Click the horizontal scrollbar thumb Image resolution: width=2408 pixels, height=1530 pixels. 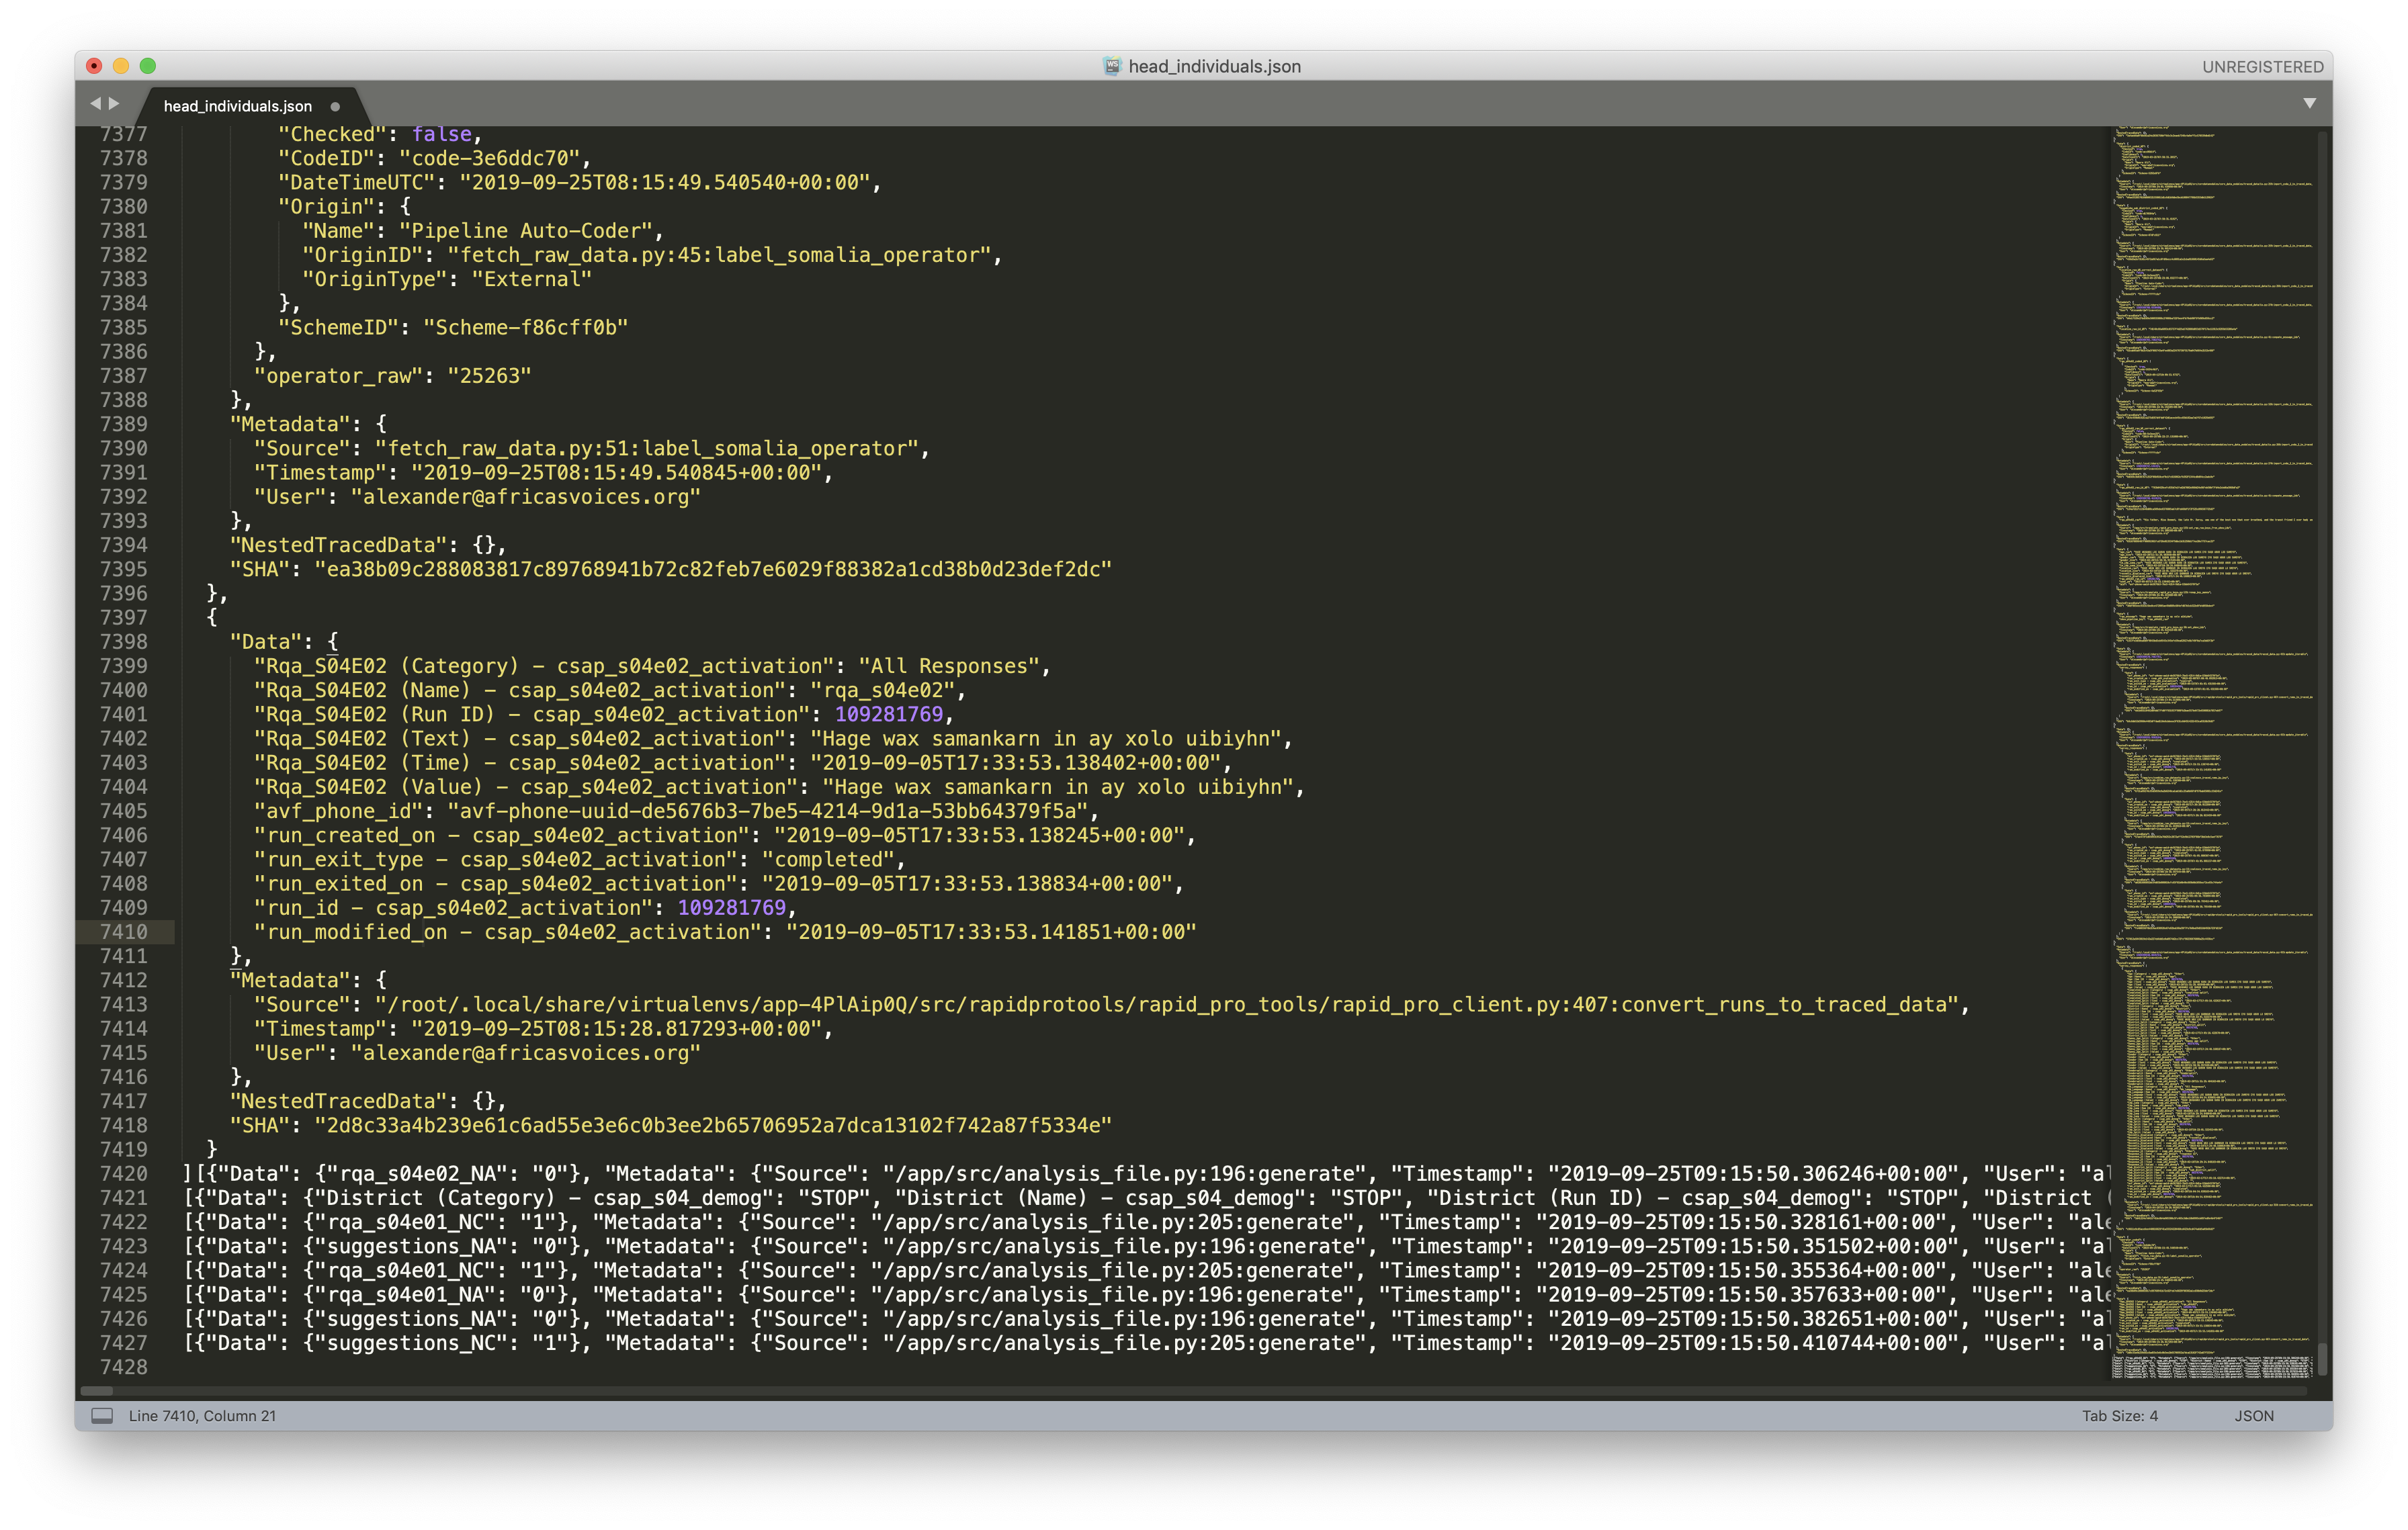pyautogui.click(x=97, y=1390)
